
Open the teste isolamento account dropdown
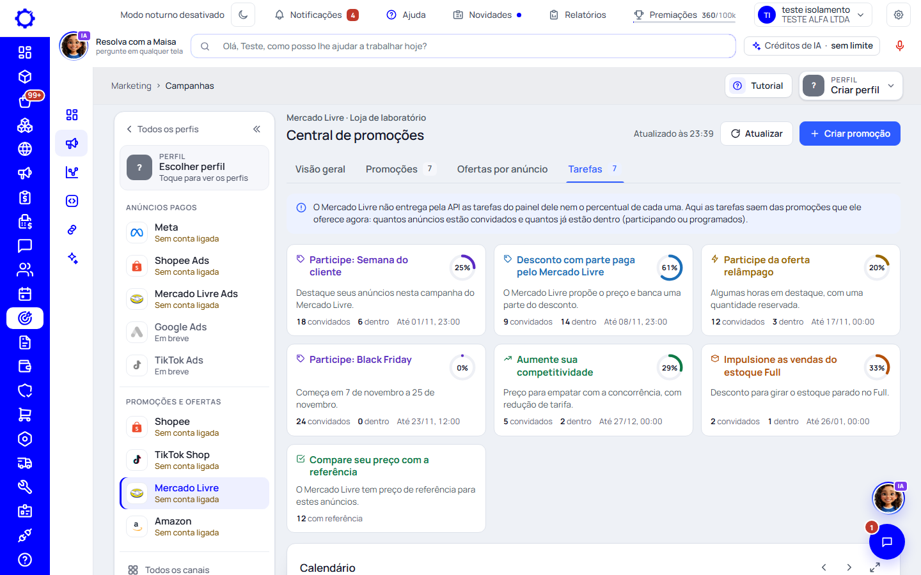point(813,15)
